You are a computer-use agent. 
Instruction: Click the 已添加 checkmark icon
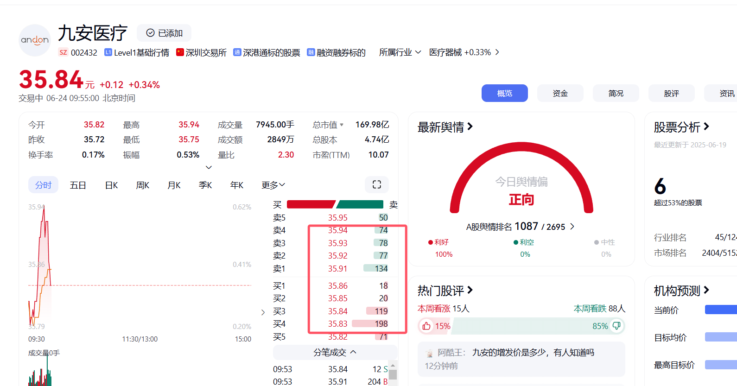pos(150,33)
